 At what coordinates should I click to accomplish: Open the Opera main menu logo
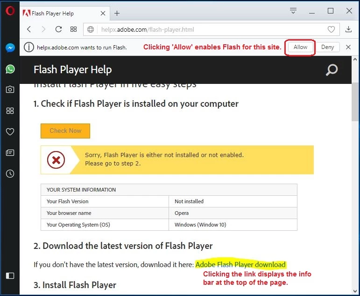[10, 11]
